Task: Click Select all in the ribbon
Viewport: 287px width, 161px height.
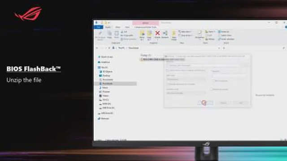Action: [223, 32]
